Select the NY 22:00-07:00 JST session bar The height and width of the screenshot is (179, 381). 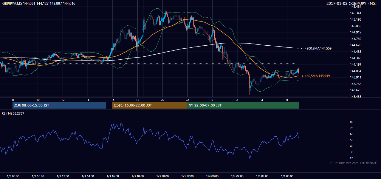(x=243, y=105)
